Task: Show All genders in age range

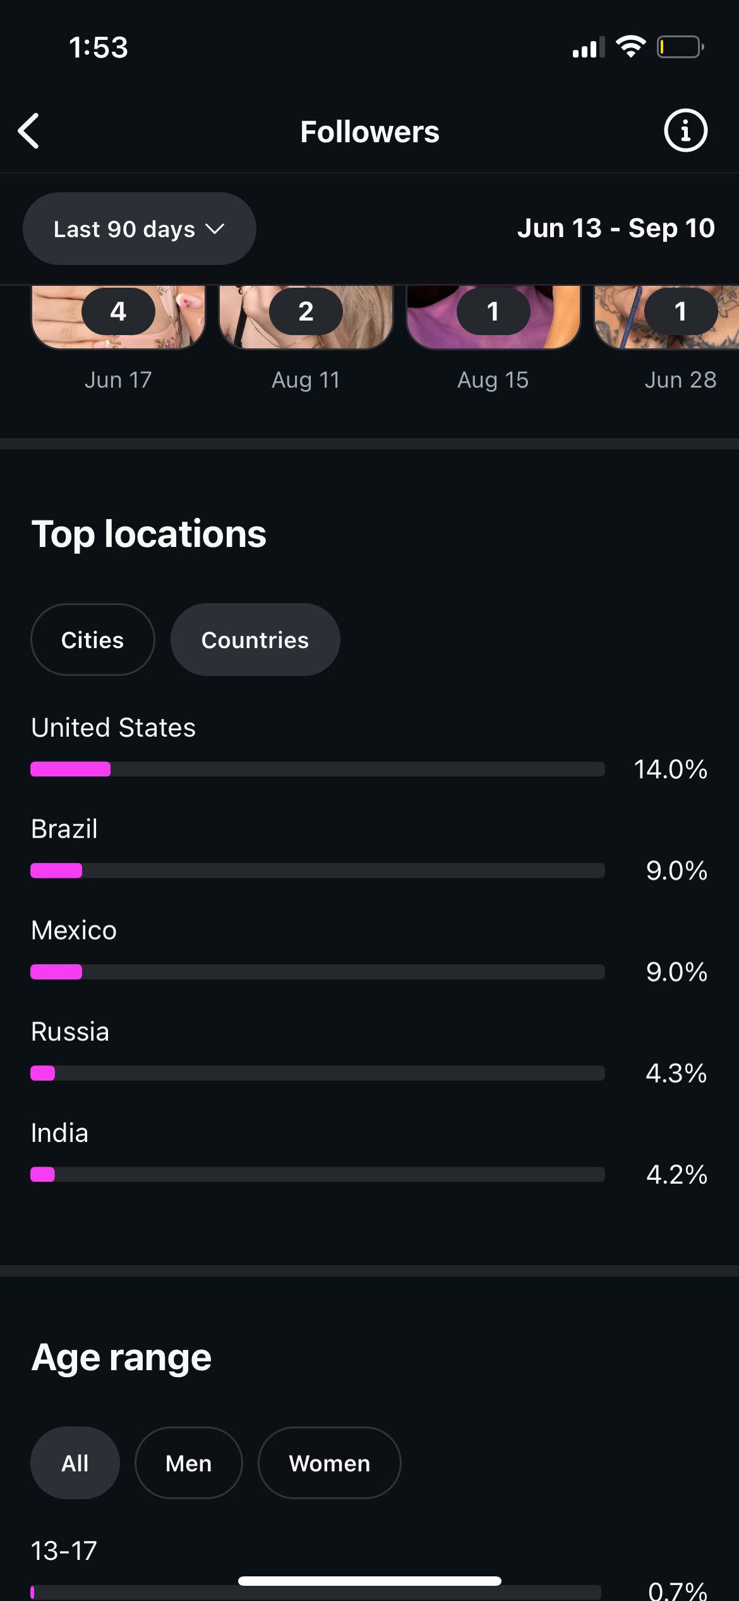Action: [x=75, y=1463]
